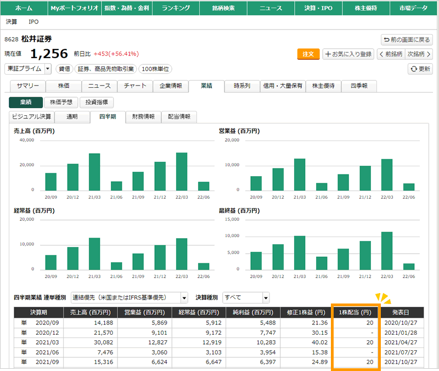This screenshot has width=439, height=371.
Task: Open 株主優待 in the top navigation bar
Action: (366, 8)
